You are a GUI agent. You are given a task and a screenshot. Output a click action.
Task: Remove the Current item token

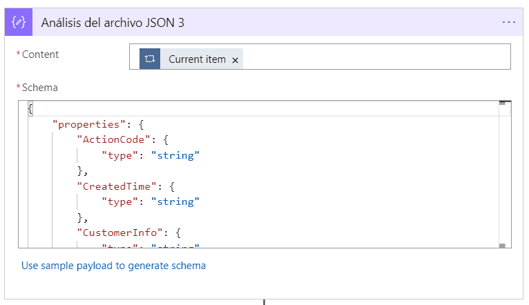pos(235,60)
